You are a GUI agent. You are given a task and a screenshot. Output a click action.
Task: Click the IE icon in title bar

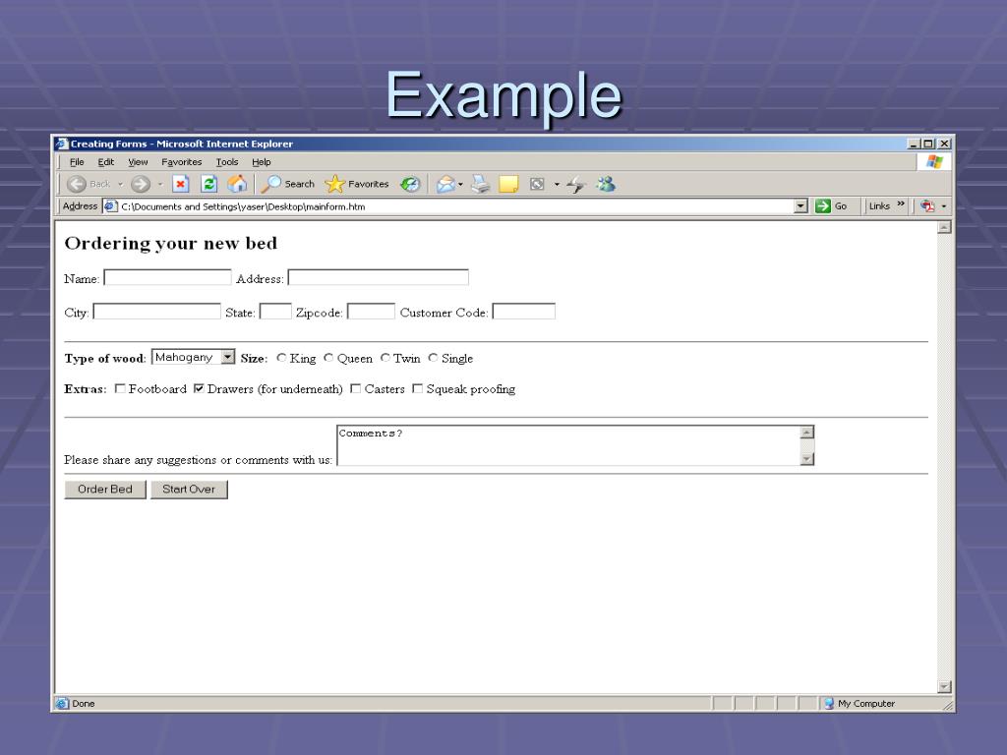[62, 144]
